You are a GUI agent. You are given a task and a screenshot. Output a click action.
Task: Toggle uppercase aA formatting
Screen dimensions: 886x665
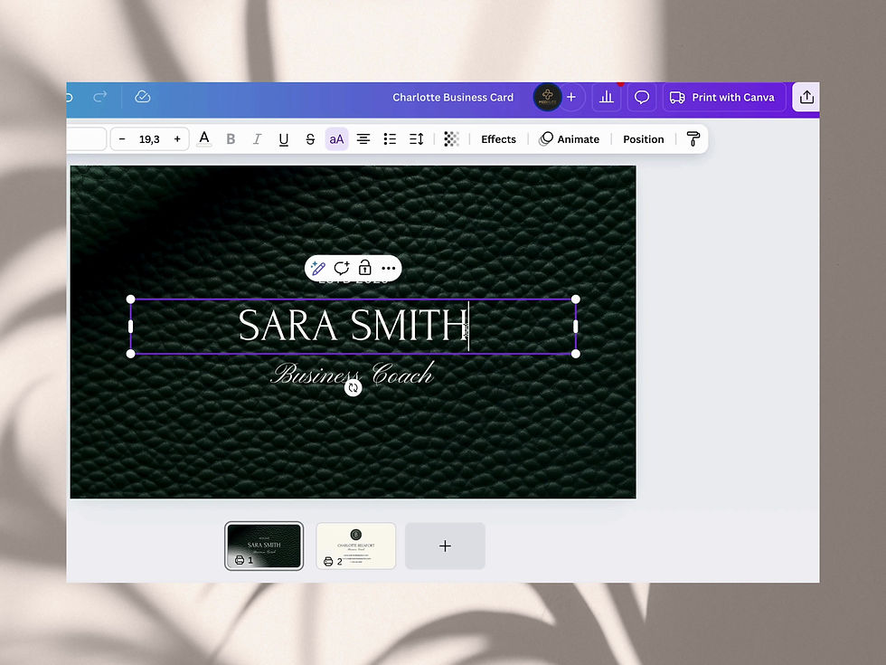(336, 139)
